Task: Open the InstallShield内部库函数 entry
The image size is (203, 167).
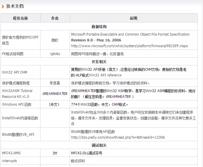Action: point(20,118)
